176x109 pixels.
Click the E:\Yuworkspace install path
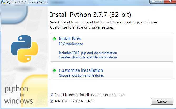[x=71, y=44]
